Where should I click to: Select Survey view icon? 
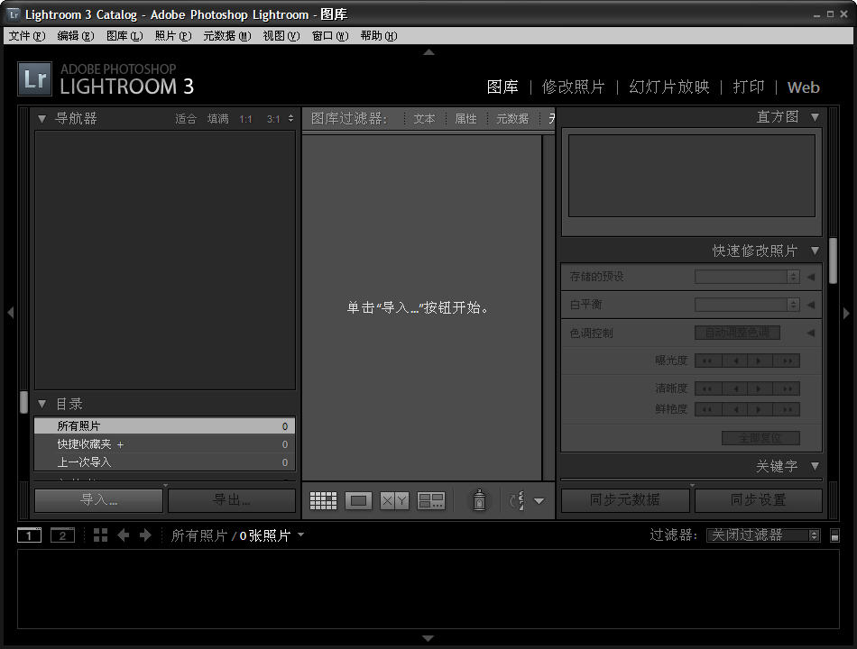tap(430, 500)
